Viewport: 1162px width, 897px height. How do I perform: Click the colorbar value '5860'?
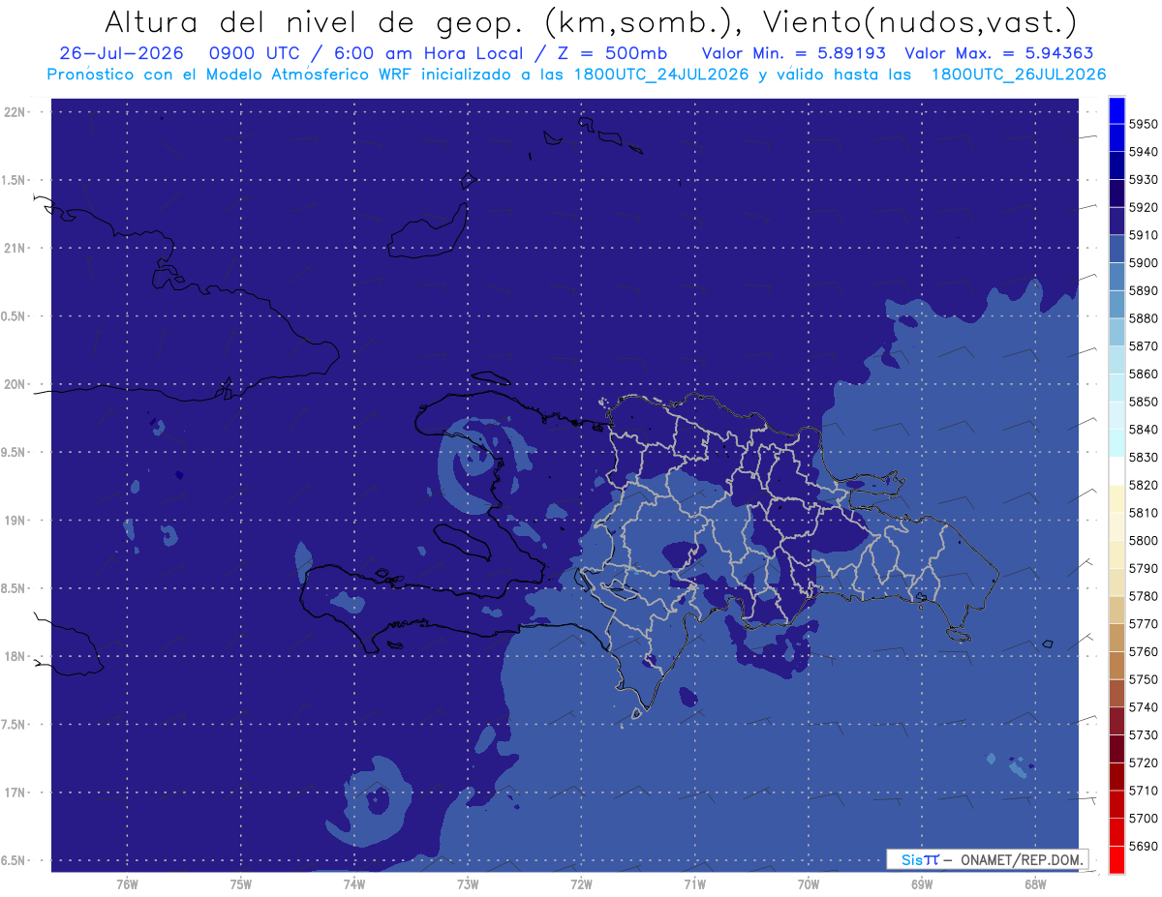1143,374
